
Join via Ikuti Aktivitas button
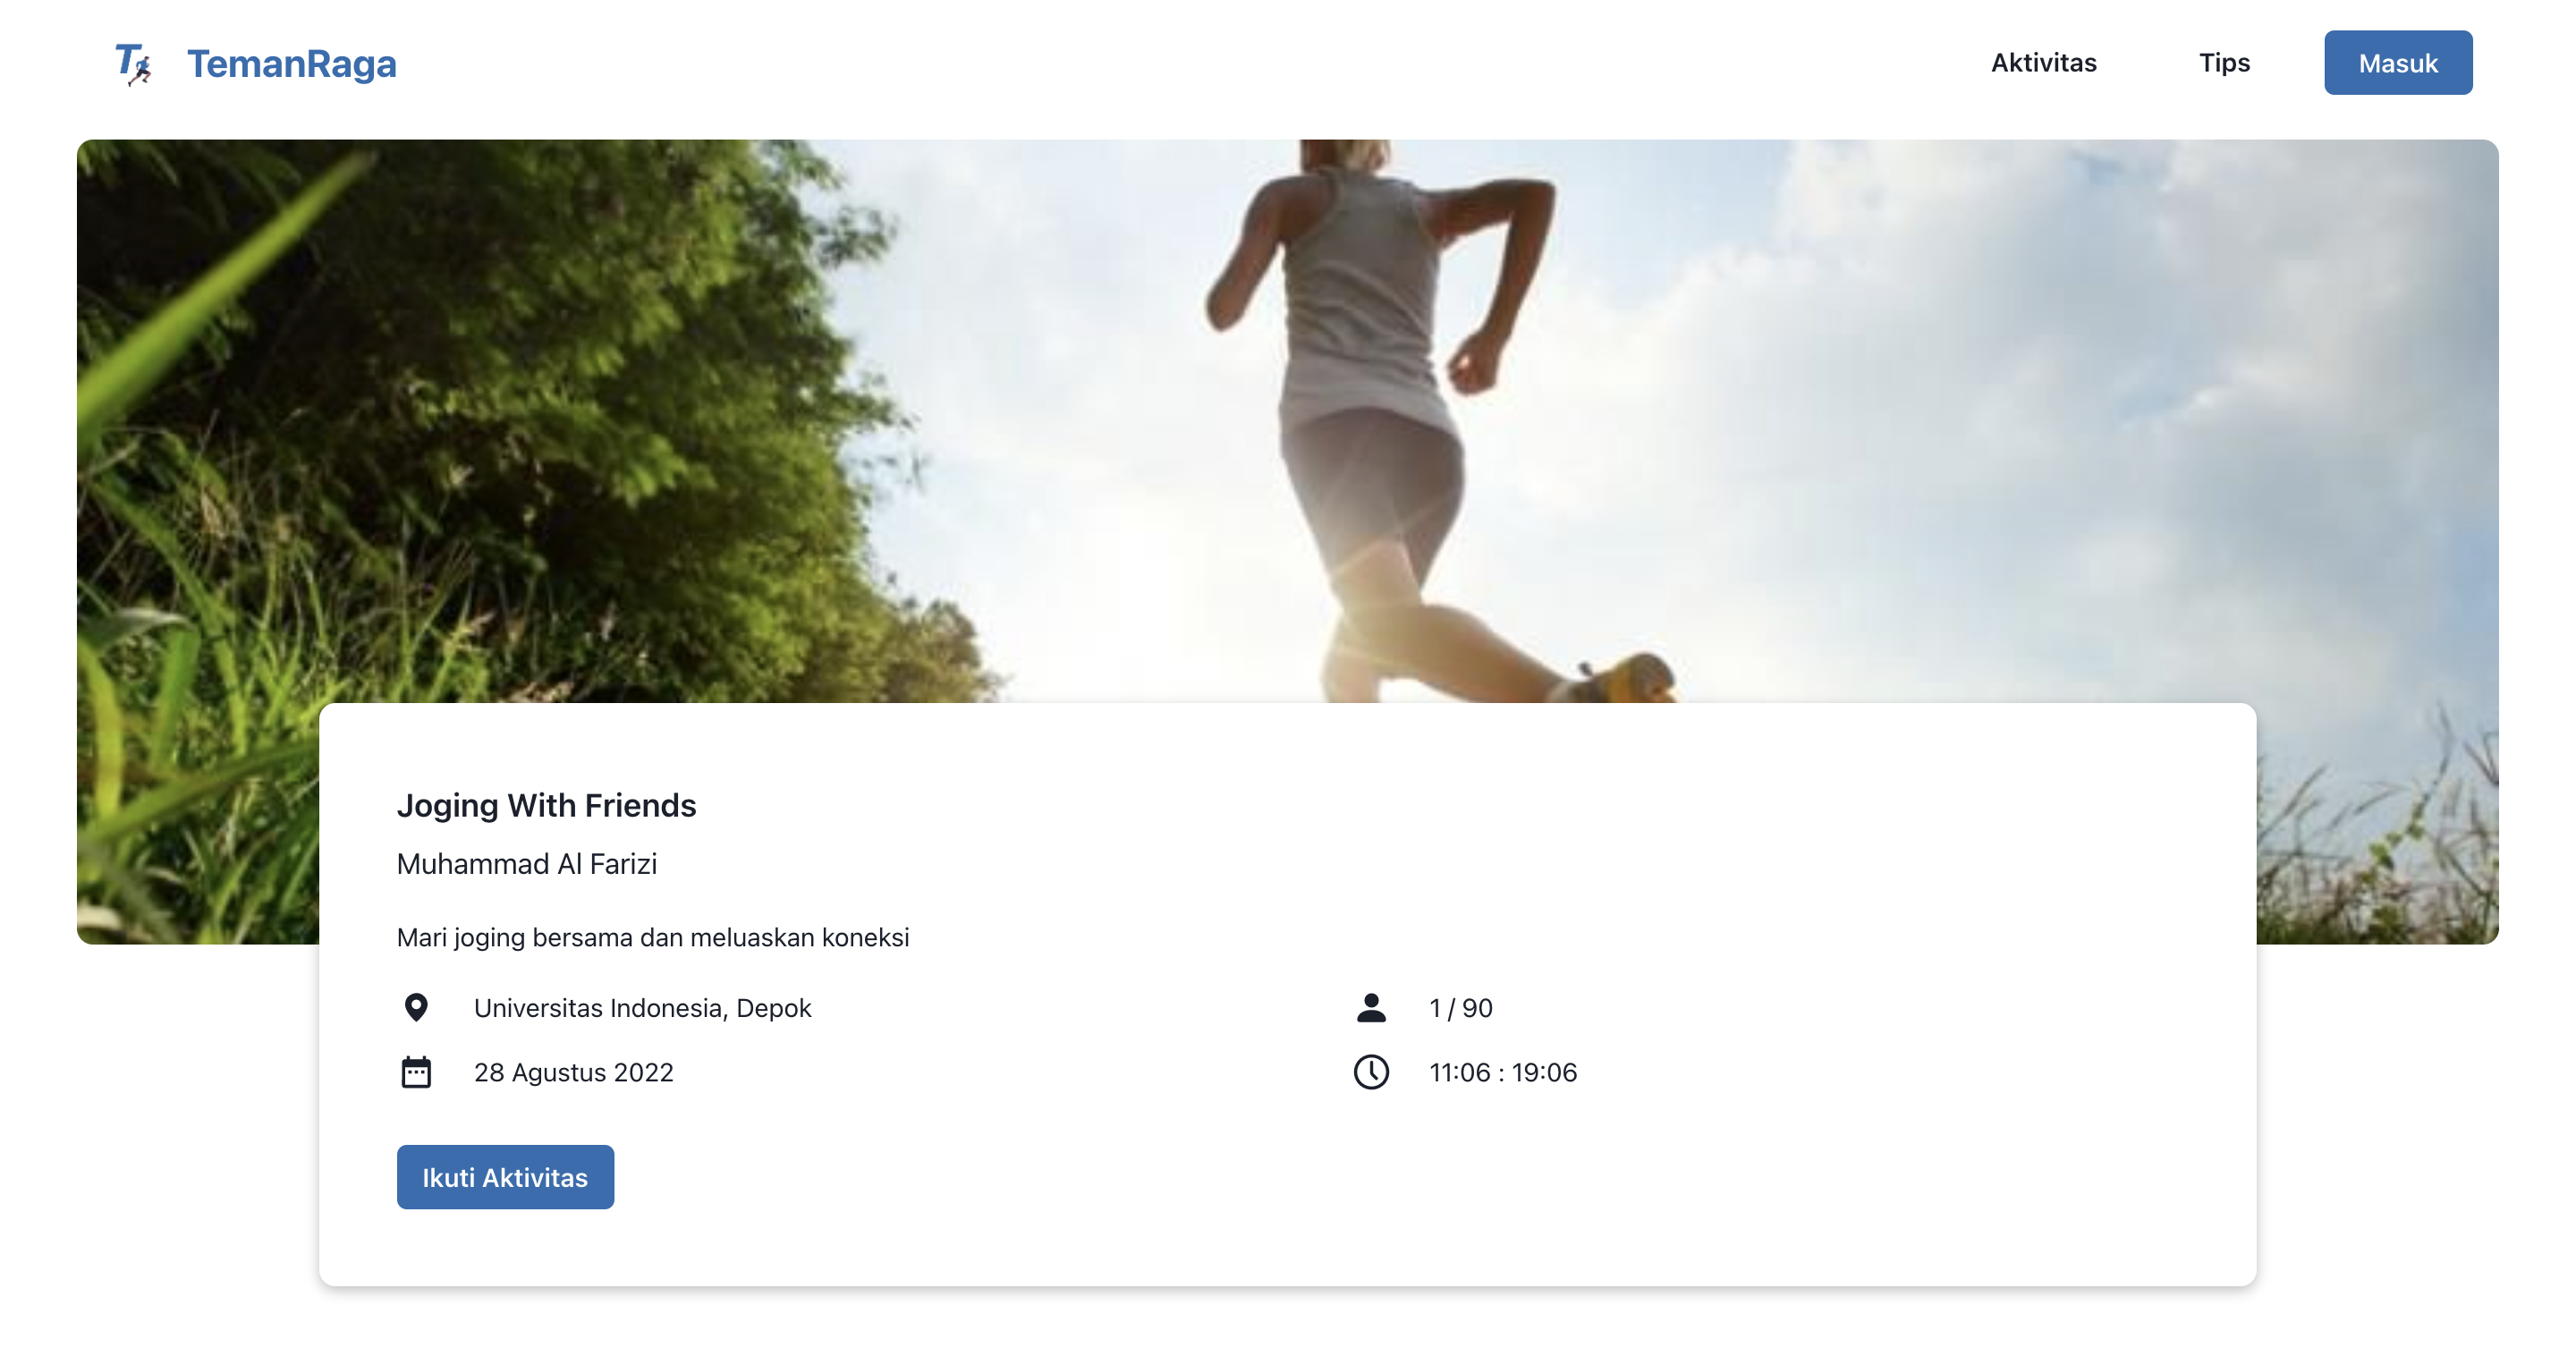click(505, 1177)
